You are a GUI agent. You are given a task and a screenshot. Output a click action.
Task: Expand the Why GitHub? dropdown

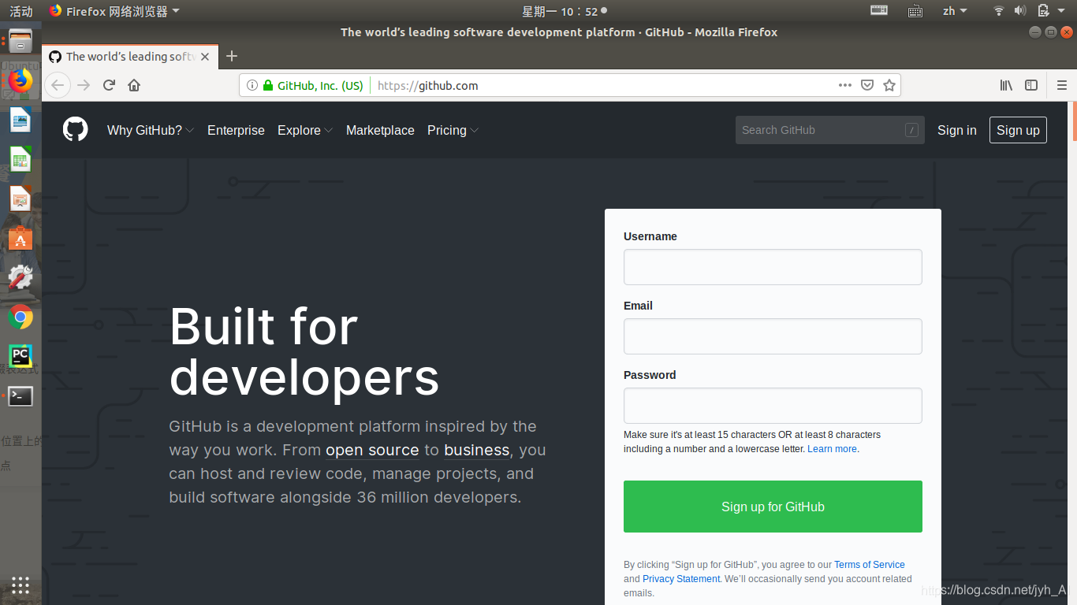(x=151, y=130)
